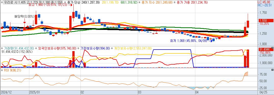Click the 75.00 RSI axis label
The height and width of the screenshot is (95, 274).
point(263,74)
